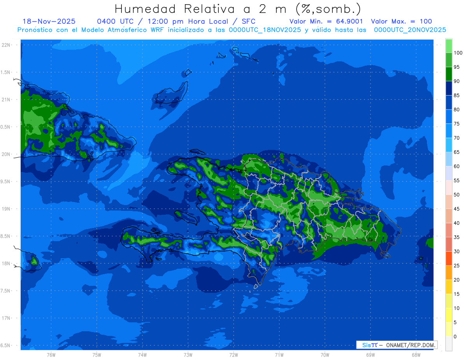Viewport: 467px width, 360px height.
Task: Pick the green swatch between 95 and 100
Action: click(449, 60)
